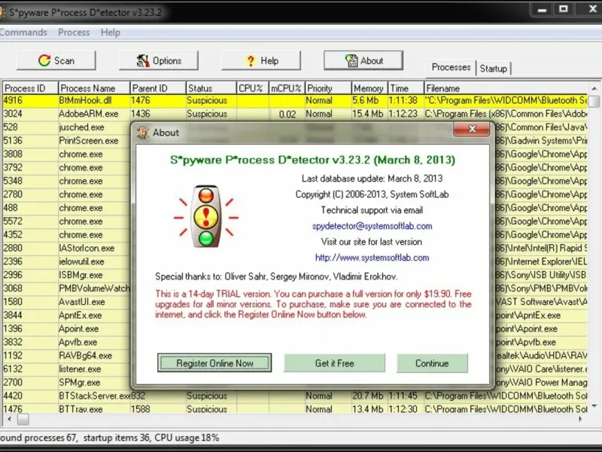Close the About dialog

pyautogui.click(x=472, y=129)
